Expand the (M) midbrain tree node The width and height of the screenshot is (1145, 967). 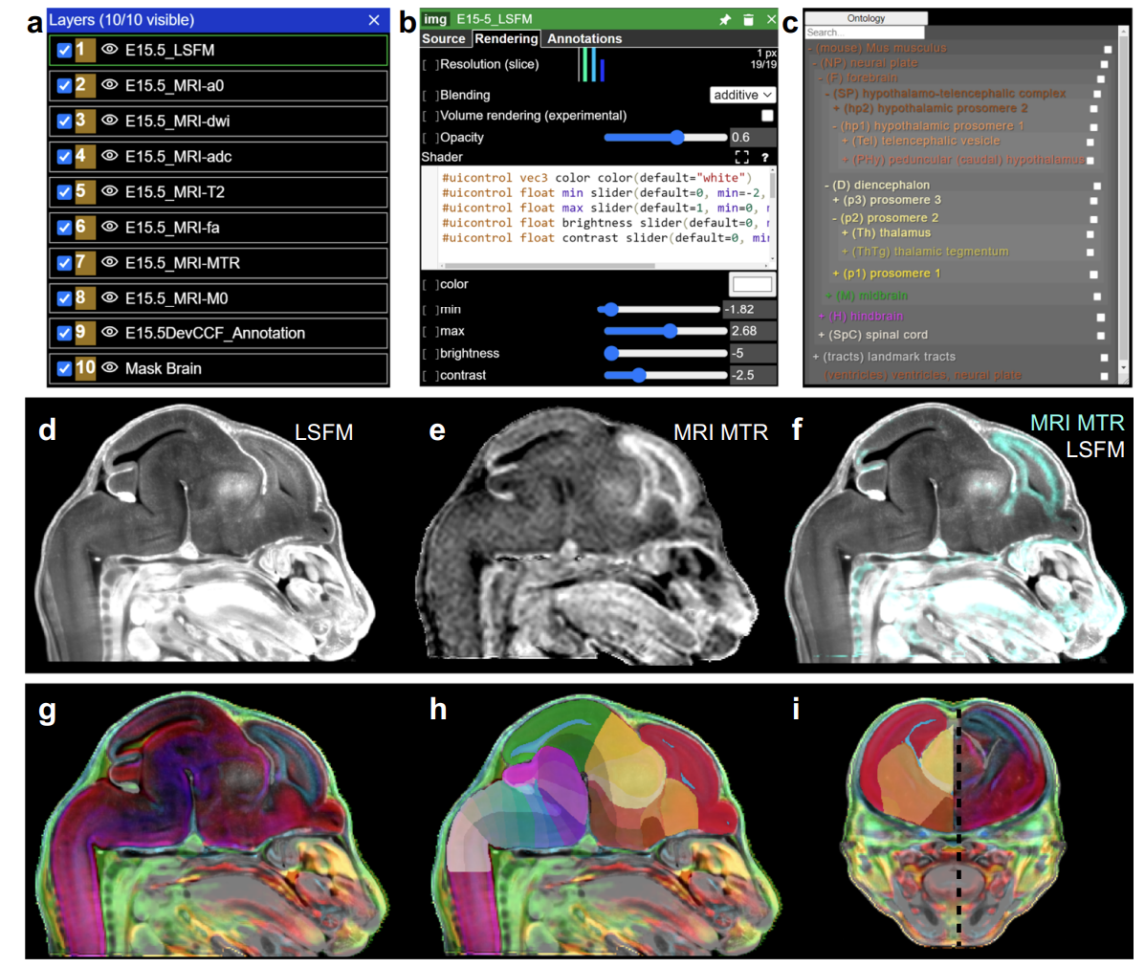[x=829, y=297]
